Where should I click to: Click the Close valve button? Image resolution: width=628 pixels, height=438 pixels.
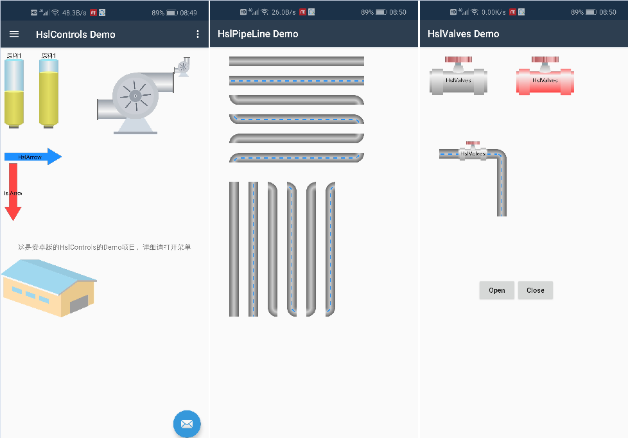(x=535, y=290)
